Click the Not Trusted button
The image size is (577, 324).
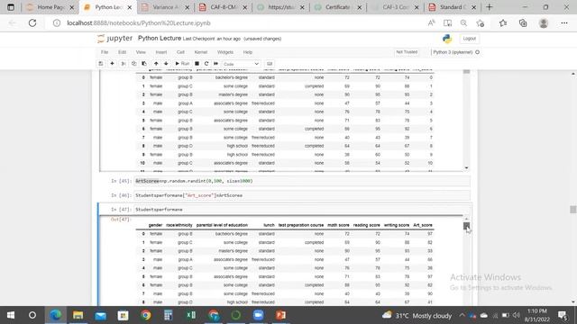click(x=407, y=52)
